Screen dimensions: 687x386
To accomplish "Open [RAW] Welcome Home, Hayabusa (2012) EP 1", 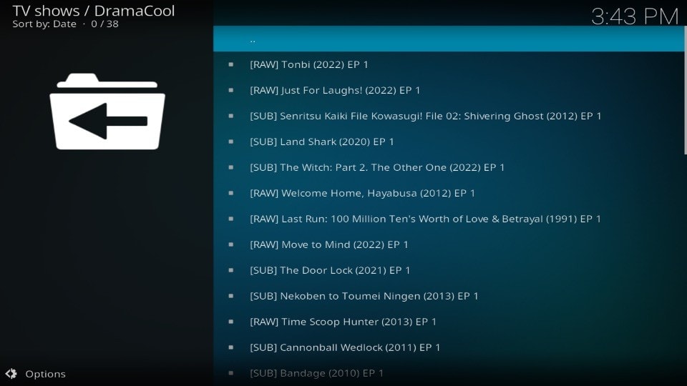I will [x=448, y=193].
